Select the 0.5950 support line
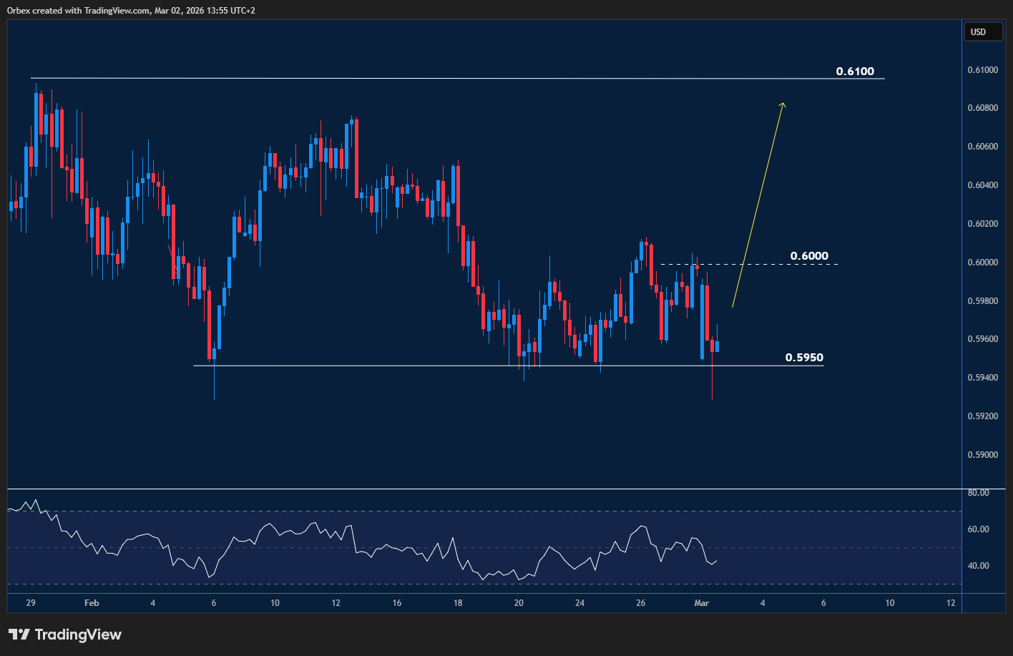This screenshot has height=656, width=1013. 429,366
